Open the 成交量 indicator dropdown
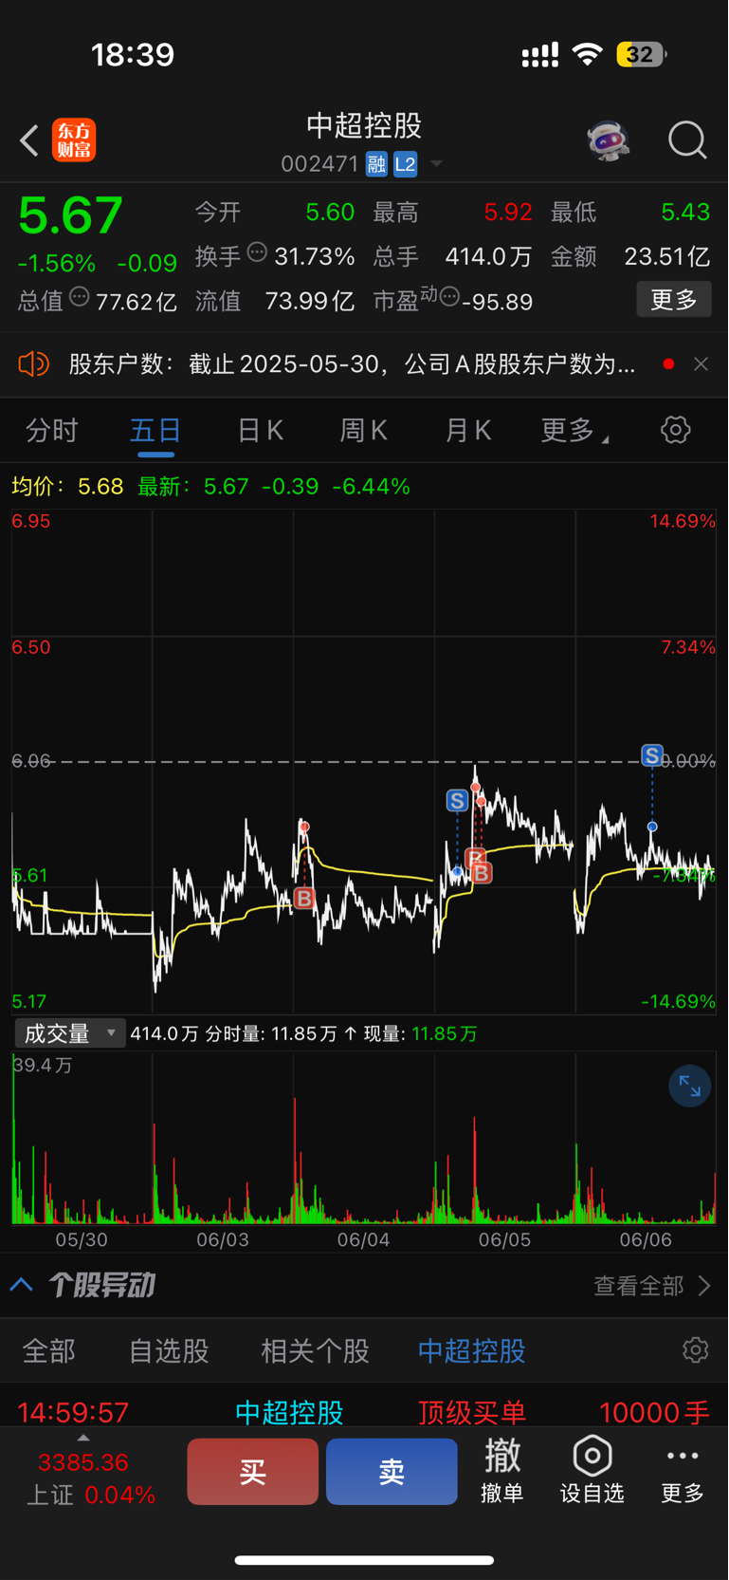This screenshot has height=1580, width=729. click(70, 1033)
